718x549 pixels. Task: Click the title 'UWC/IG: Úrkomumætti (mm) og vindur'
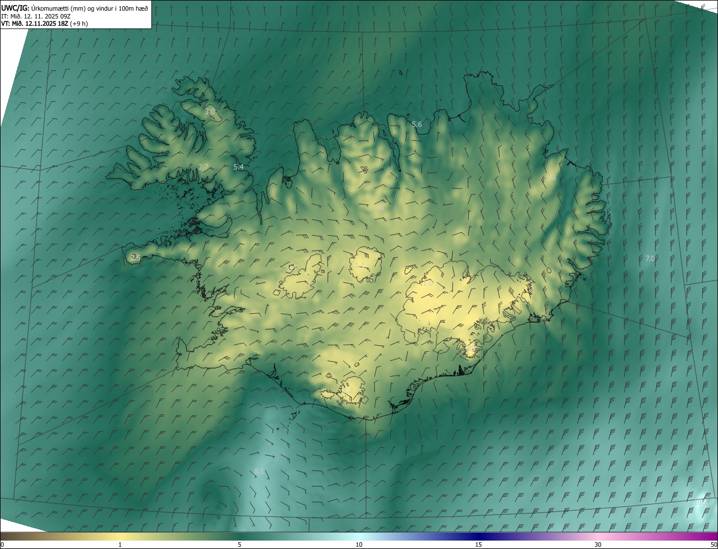click(x=75, y=7)
